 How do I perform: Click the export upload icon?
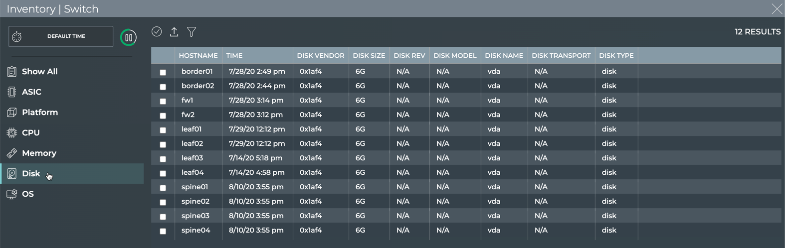click(x=174, y=32)
